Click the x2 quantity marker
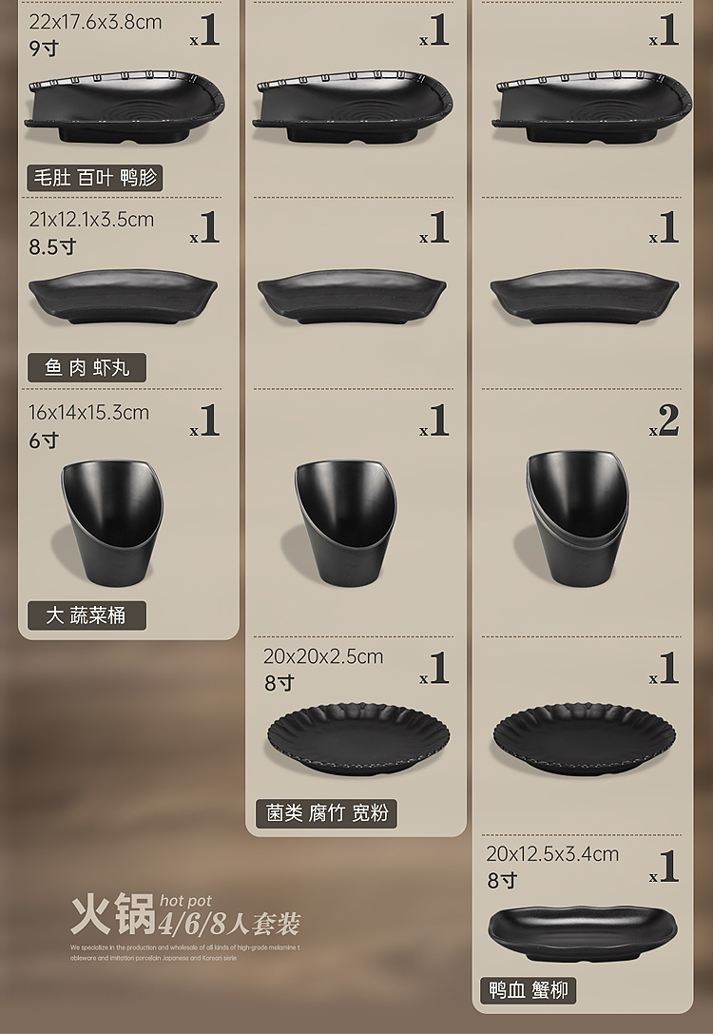 (x=664, y=421)
